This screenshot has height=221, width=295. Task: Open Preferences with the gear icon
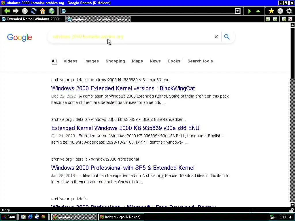289,11
